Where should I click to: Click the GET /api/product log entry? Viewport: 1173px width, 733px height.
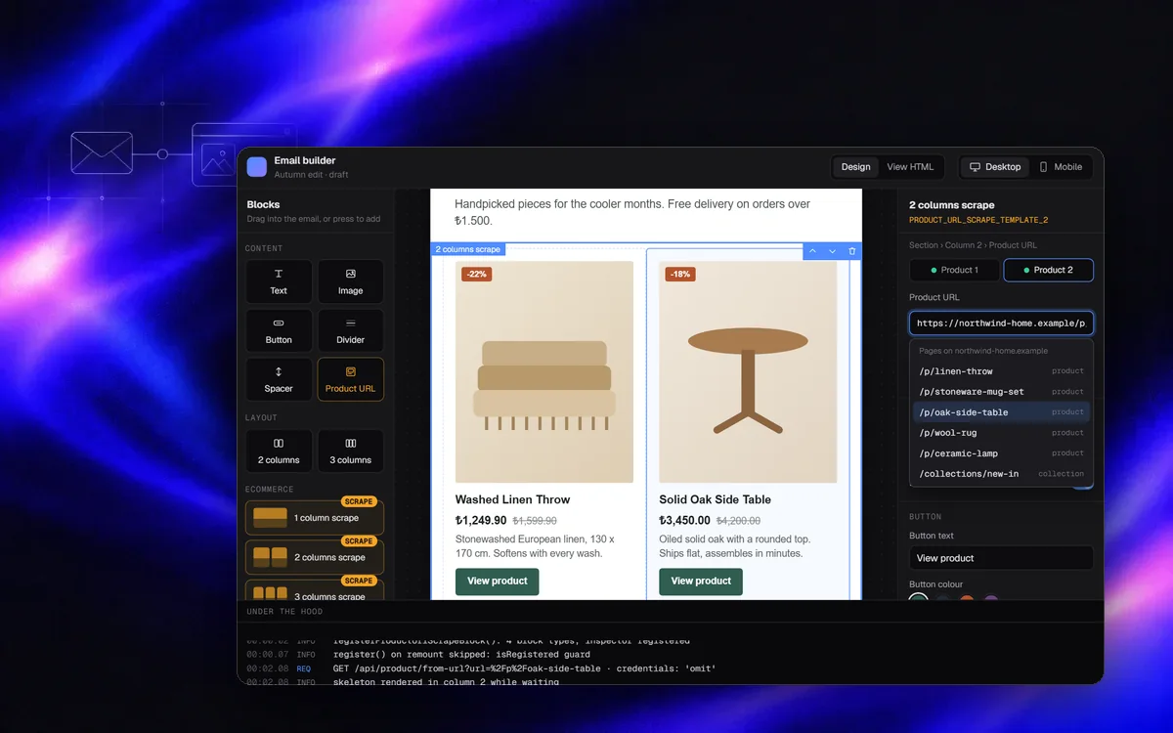coord(524,668)
